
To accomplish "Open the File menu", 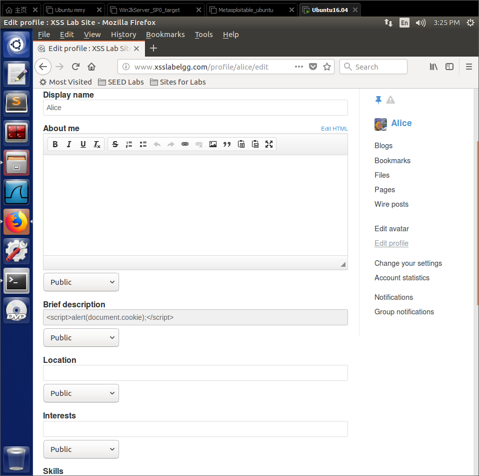I will click(x=43, y=35).
